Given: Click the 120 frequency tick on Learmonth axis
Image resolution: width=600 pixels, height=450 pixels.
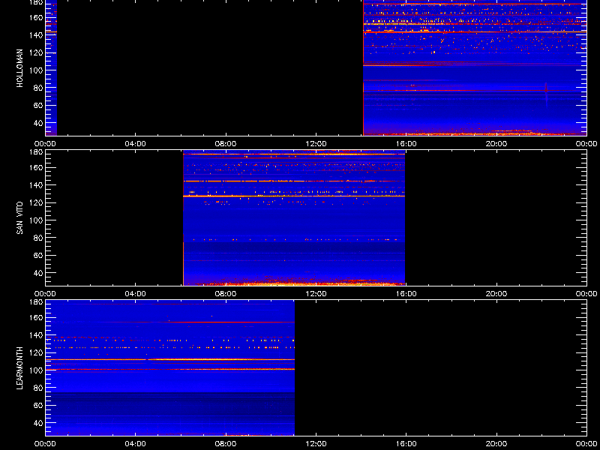Looking at the screenshot, I should tap(37, 352).
